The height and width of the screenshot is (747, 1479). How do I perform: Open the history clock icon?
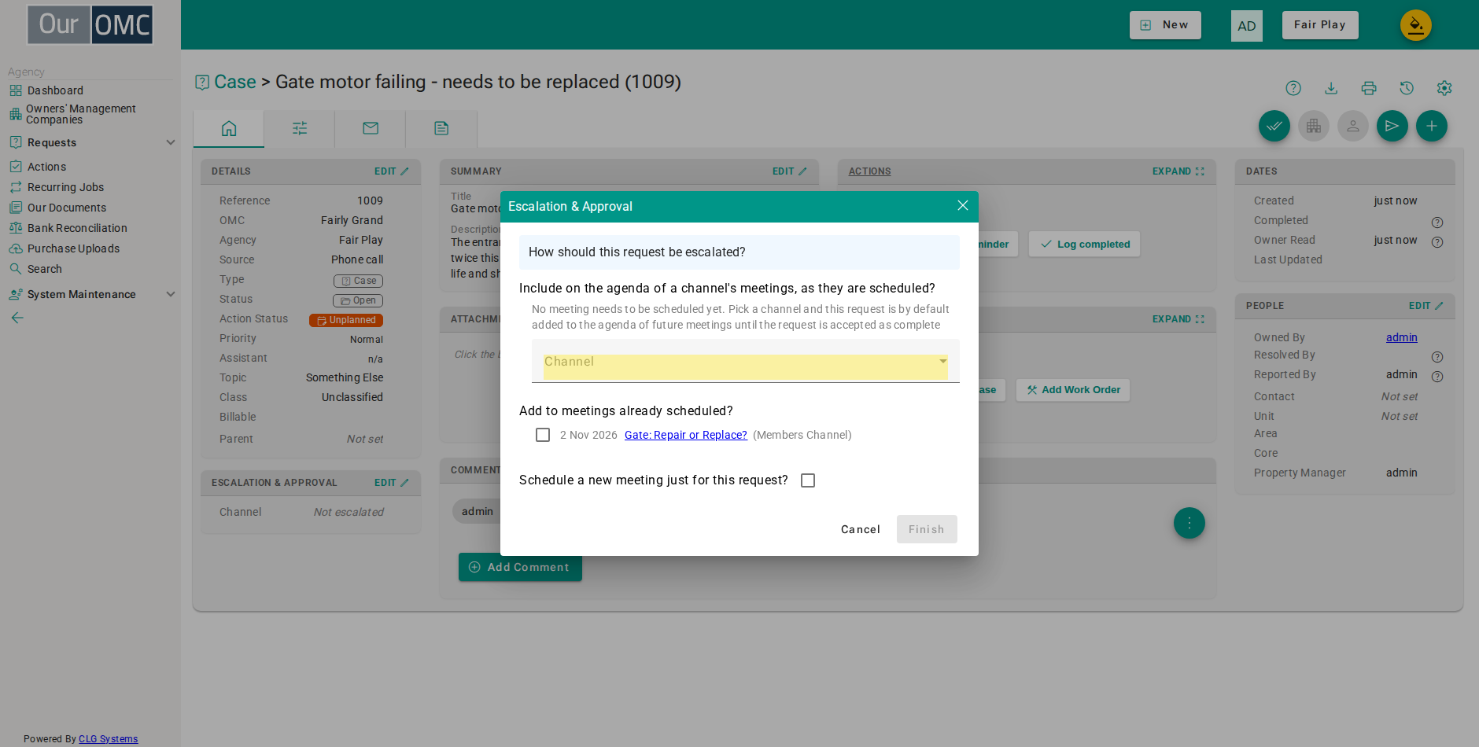tap(1407, 88)
